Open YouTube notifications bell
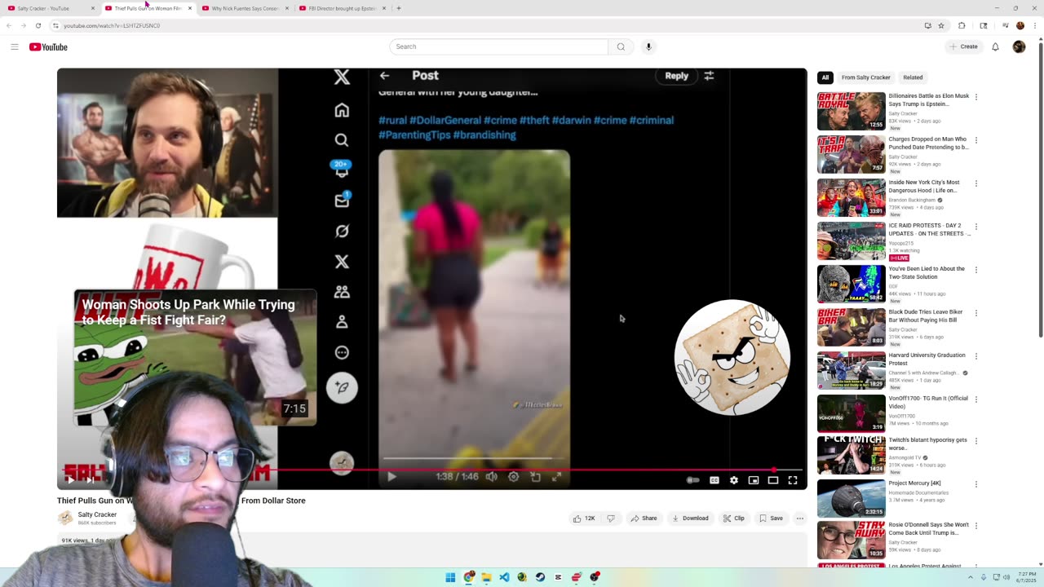 pos(995,46)
